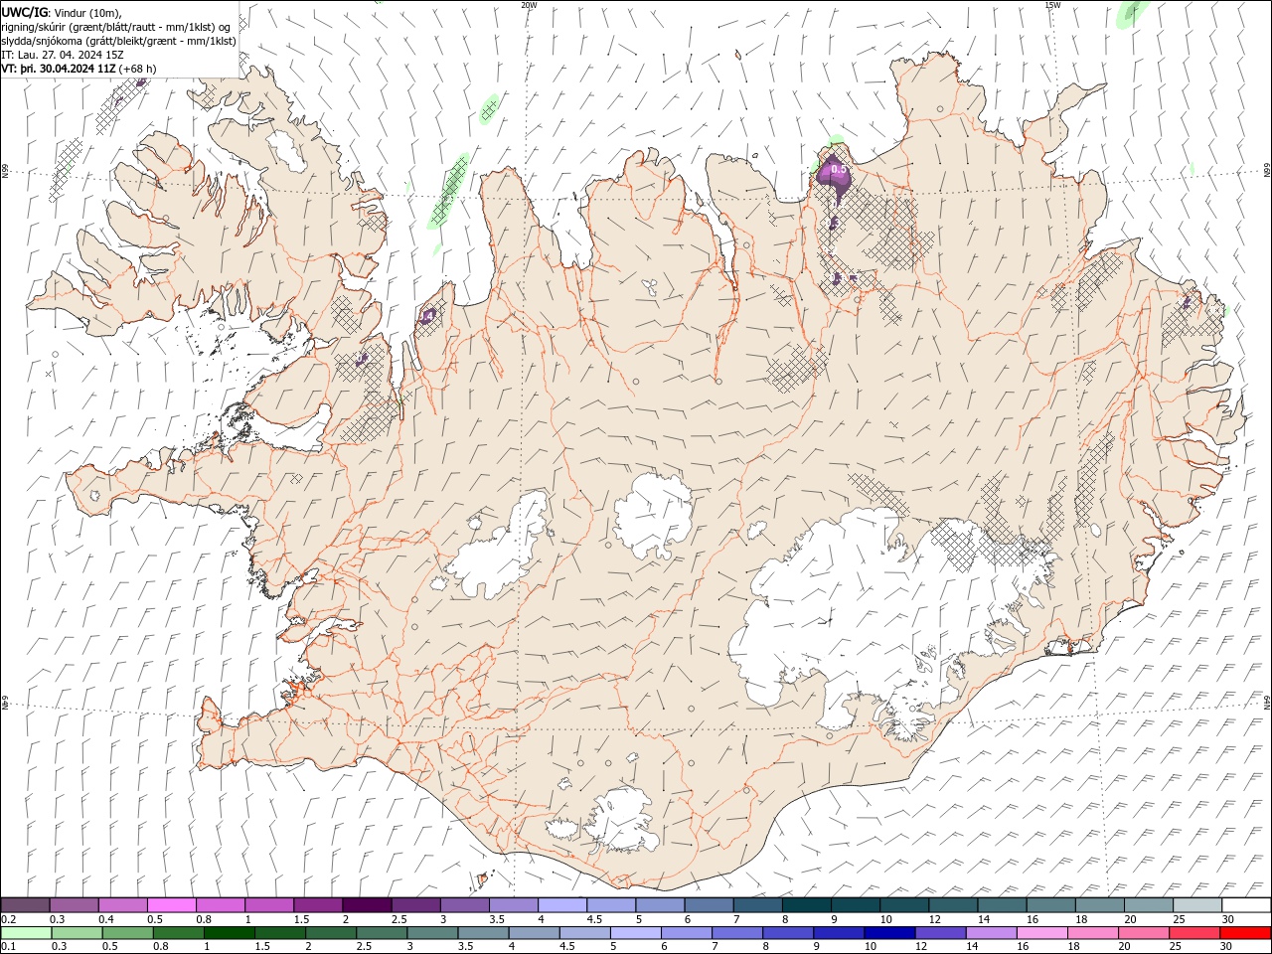1272x954 pixels.
Task: Select the light green 0.3 rain legend swatch
Action: (78, 933)
